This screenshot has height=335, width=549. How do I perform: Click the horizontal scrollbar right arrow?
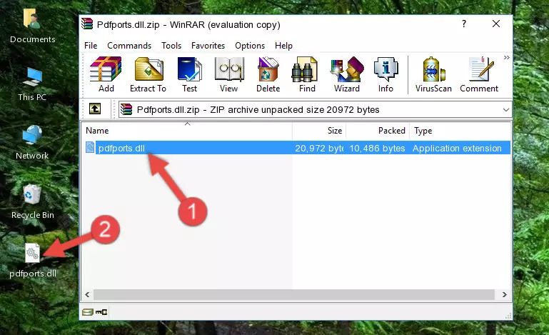(505, 295)
